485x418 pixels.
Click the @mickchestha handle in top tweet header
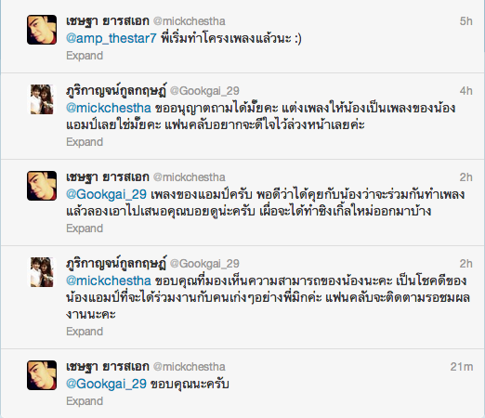[x=190, y=21]
